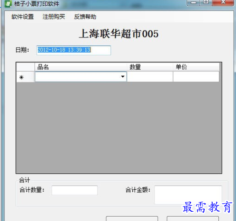Click the app icon in title bar
The image size is (236, 221).
click(8, 4)
